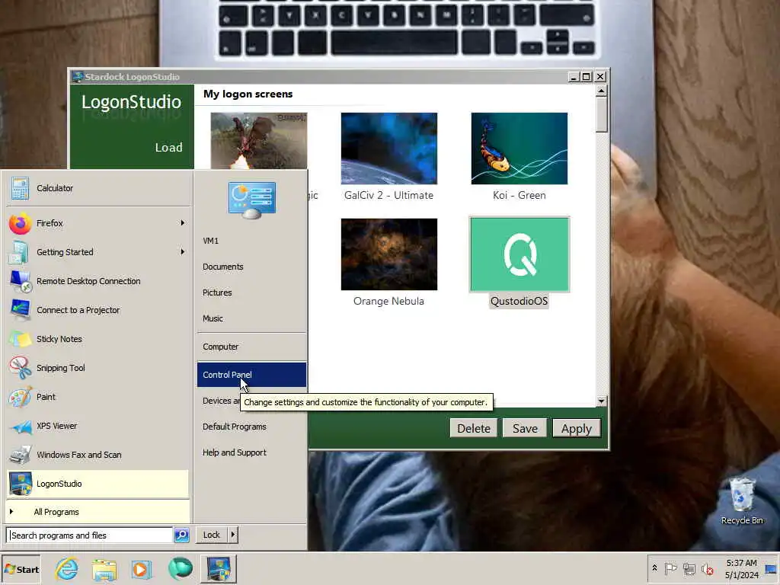Show hidden tray icons arrow

(654, 568)
